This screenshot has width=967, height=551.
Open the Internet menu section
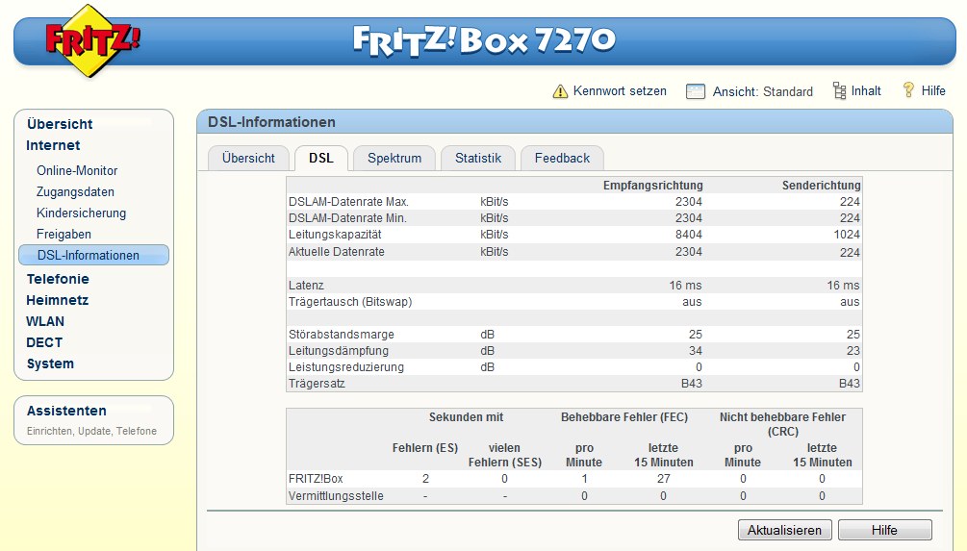click(53, 145)
